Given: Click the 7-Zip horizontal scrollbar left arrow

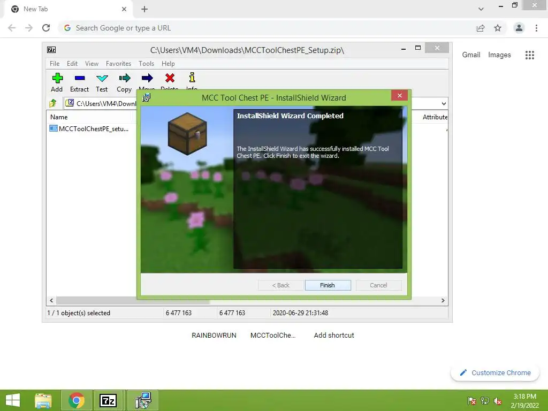Looking at the screenshot, I should coord(51,301).
